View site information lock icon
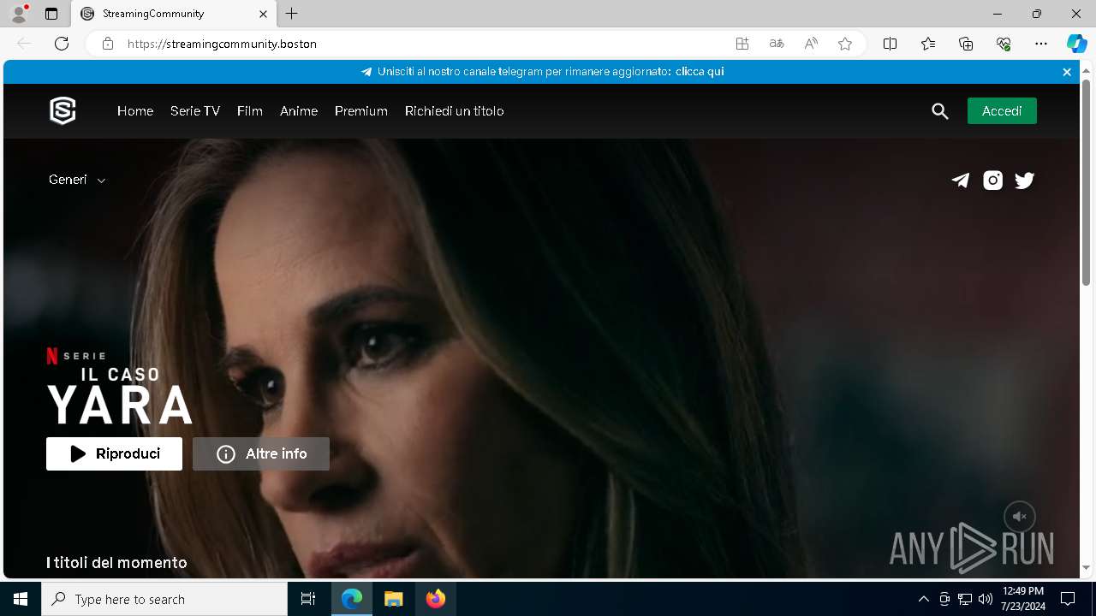This screenshot has height=616, width=1096. [x=108, y=44]
